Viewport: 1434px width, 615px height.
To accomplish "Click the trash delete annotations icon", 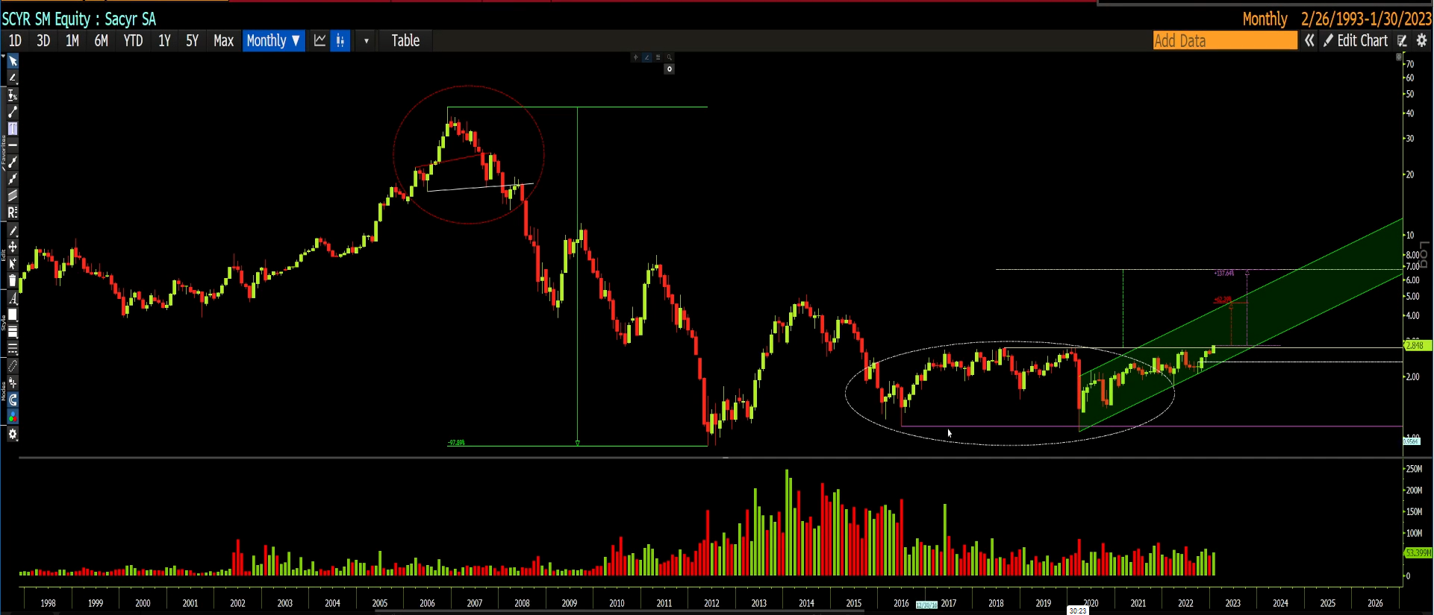I will [x=13, y=281].
